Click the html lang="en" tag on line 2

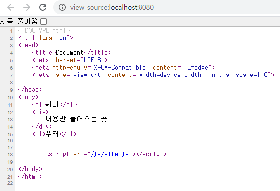click(46, 38)
